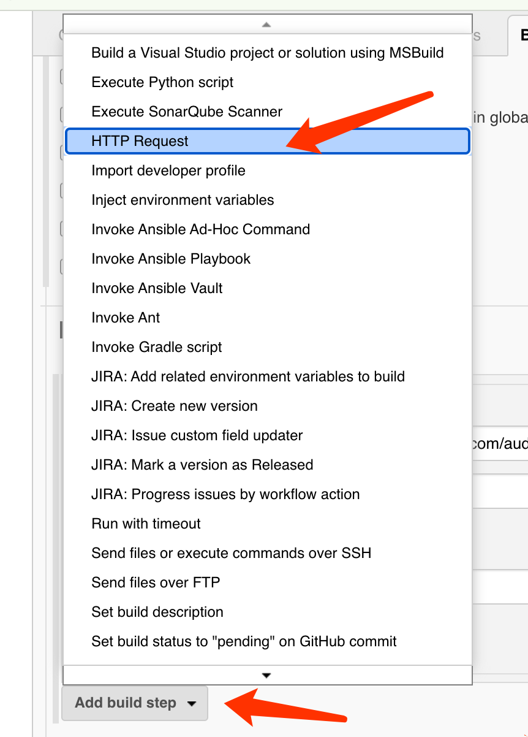Choose Set build description
The image size is (528, 737).
click(267, 612)
